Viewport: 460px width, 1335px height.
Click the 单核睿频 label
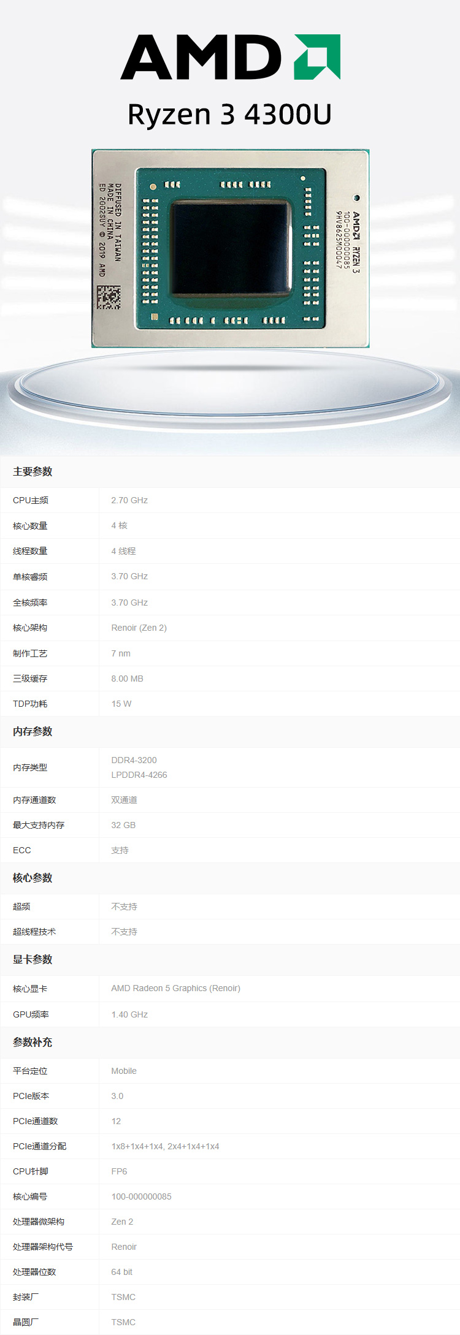(30, 577)
